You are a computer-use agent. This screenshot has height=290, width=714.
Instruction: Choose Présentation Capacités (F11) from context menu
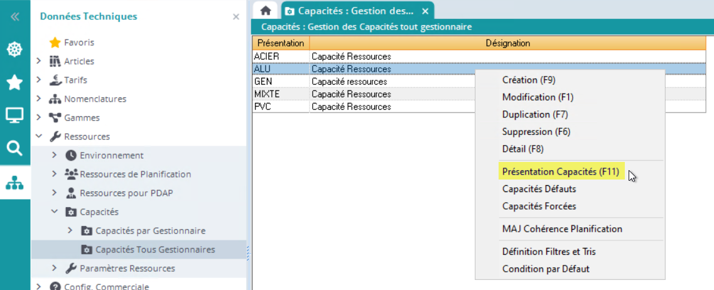(x=560, y=171)
